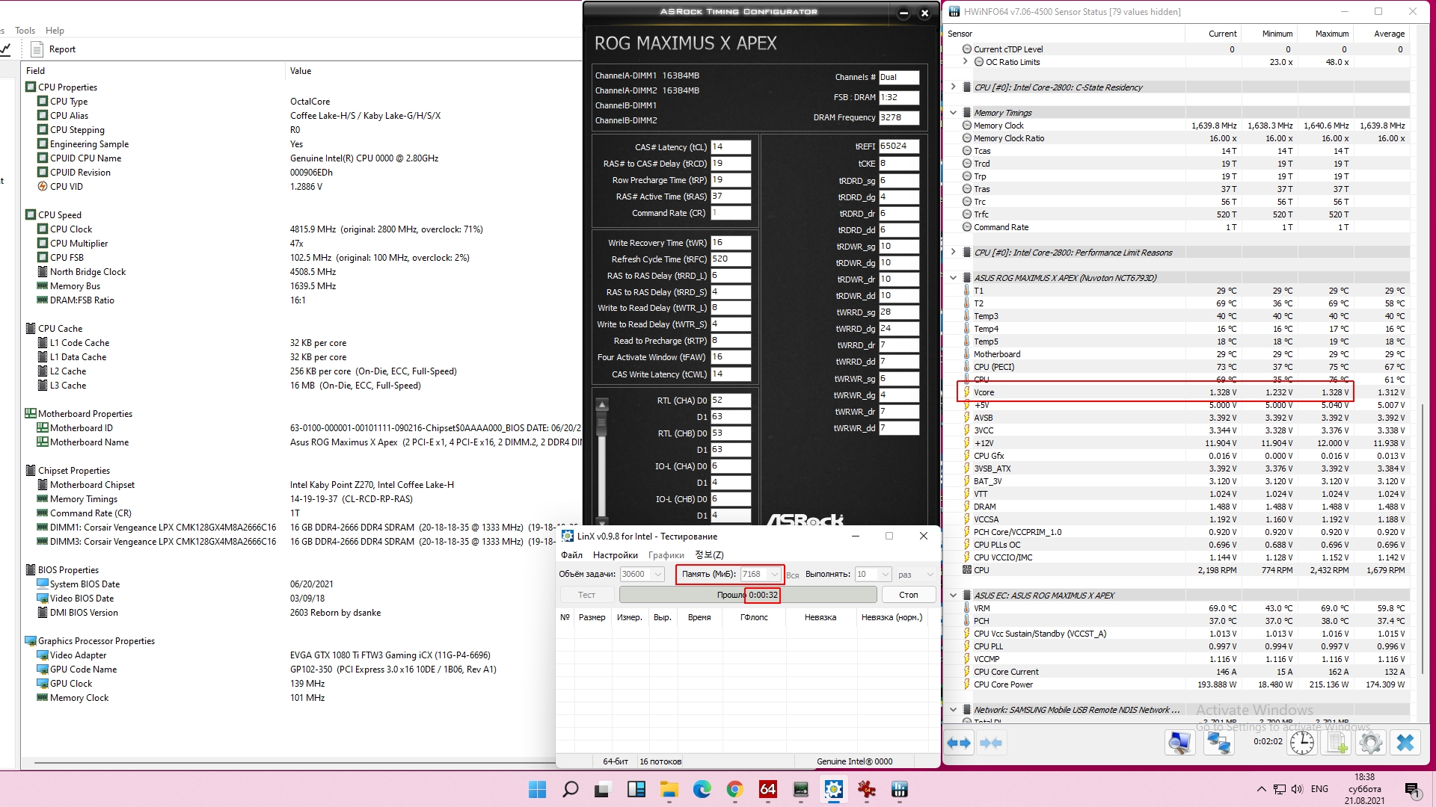Click the tREFI value input field

[x=898, y=146]
